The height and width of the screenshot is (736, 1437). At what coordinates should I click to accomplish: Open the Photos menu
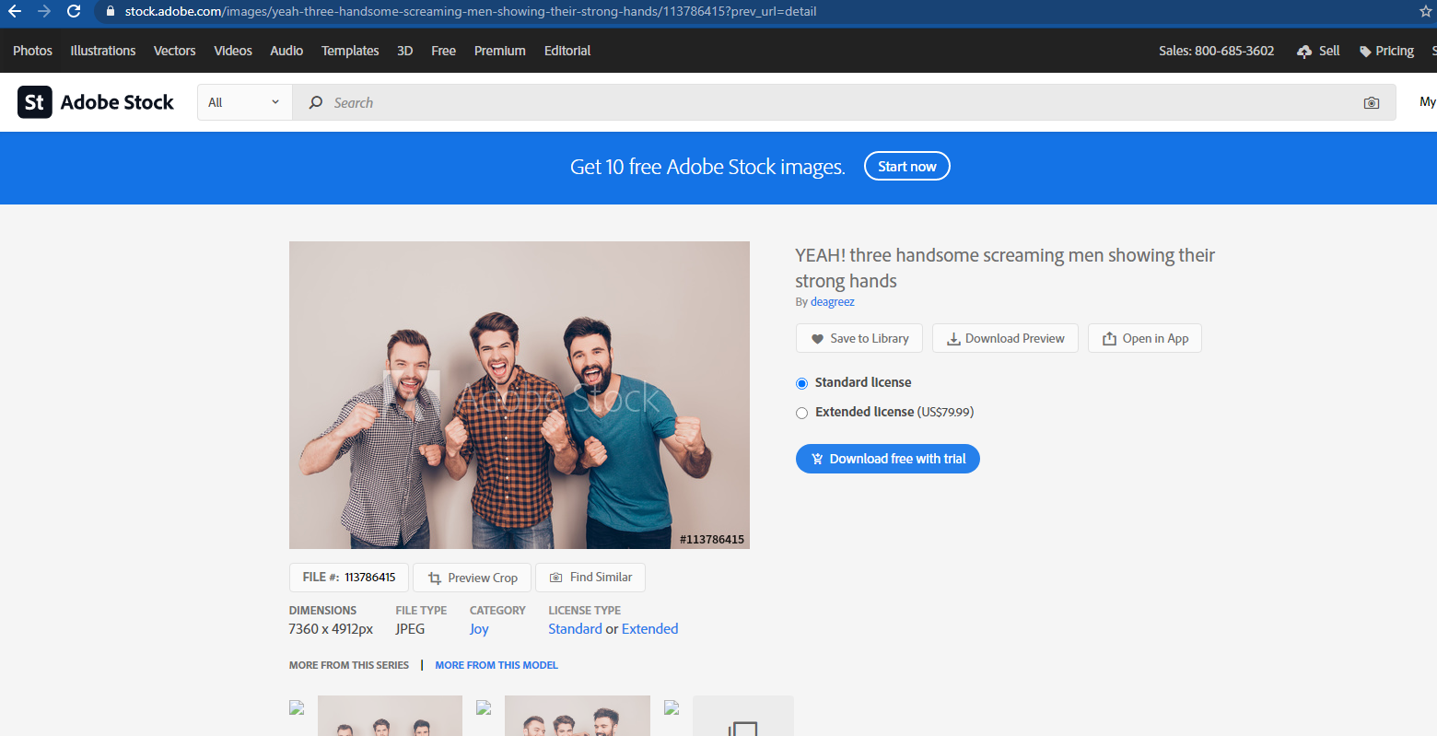[32, 51]
